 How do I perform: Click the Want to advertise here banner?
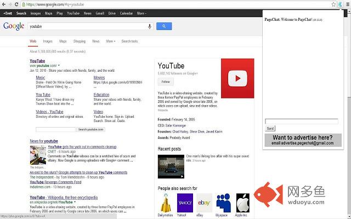(303, 140)
